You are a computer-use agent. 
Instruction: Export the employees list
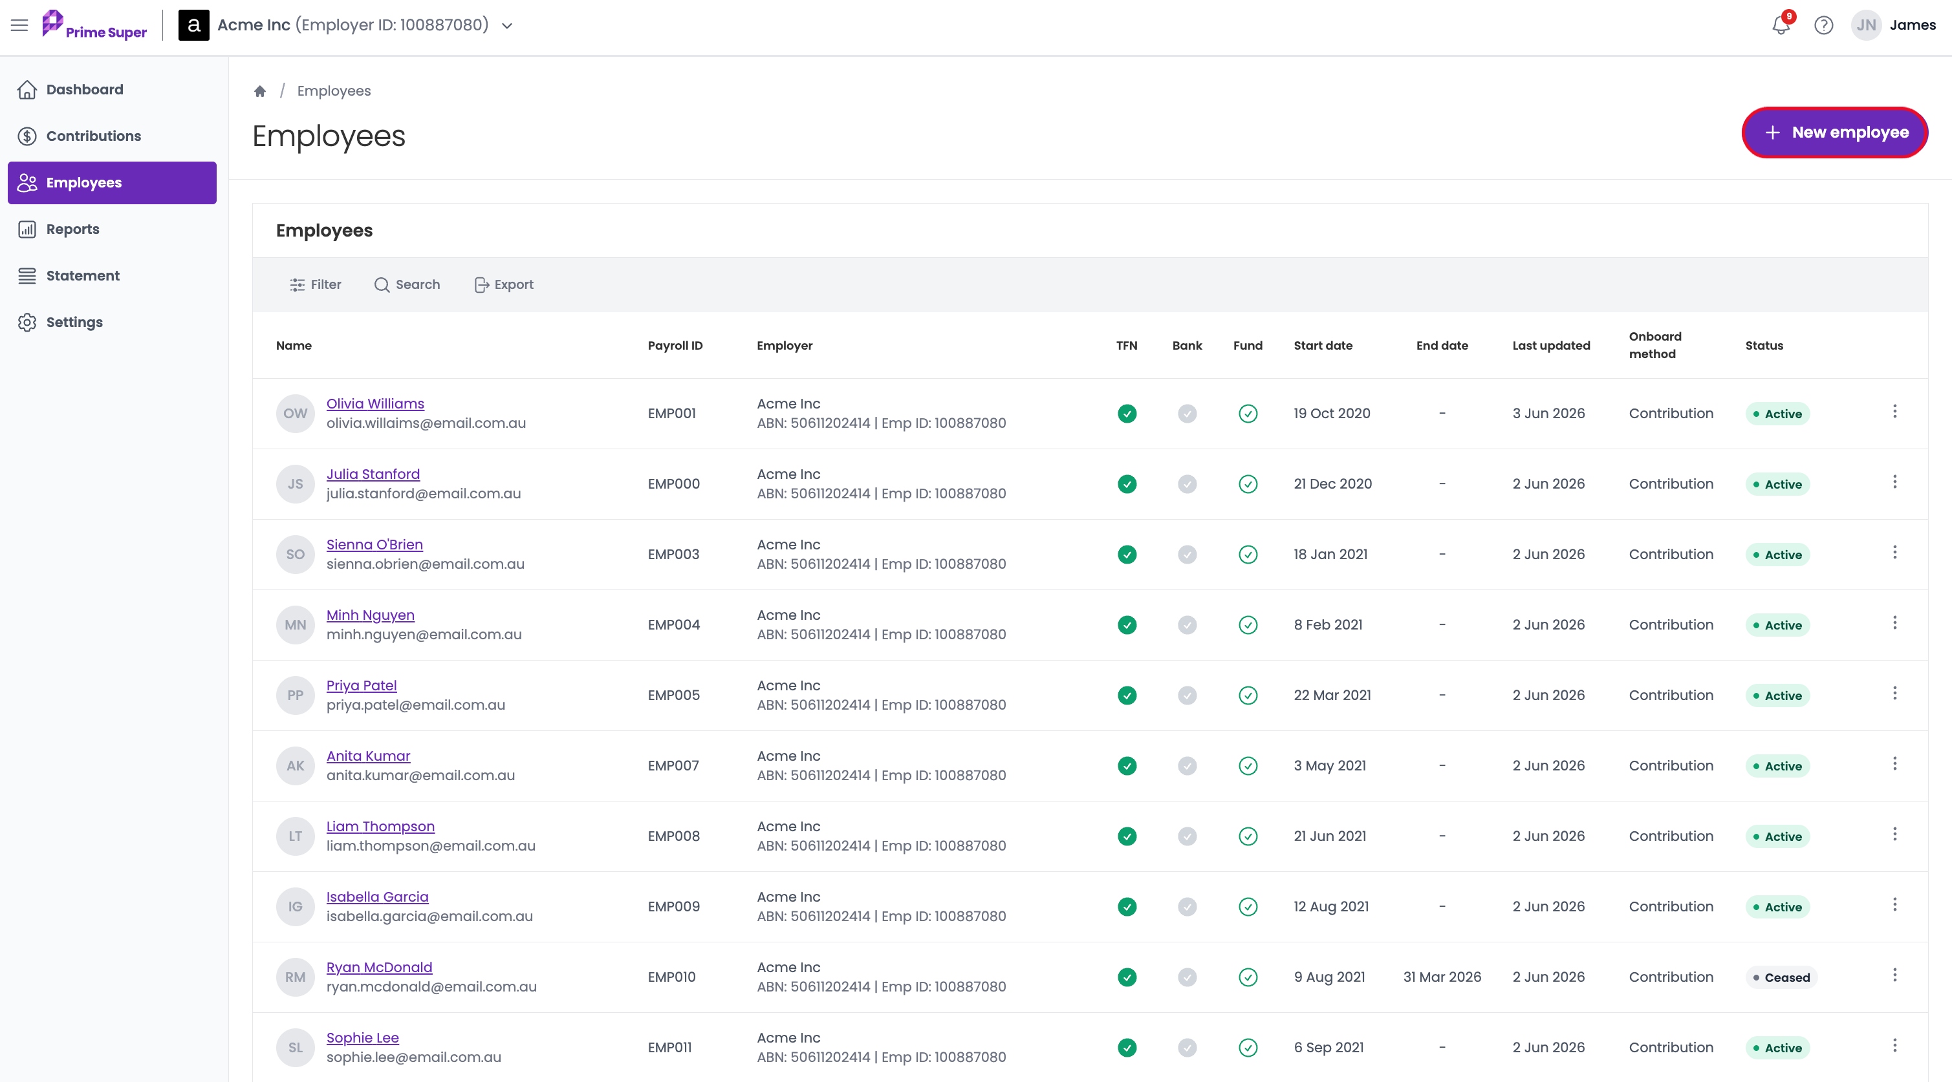(x=504, y=284)
